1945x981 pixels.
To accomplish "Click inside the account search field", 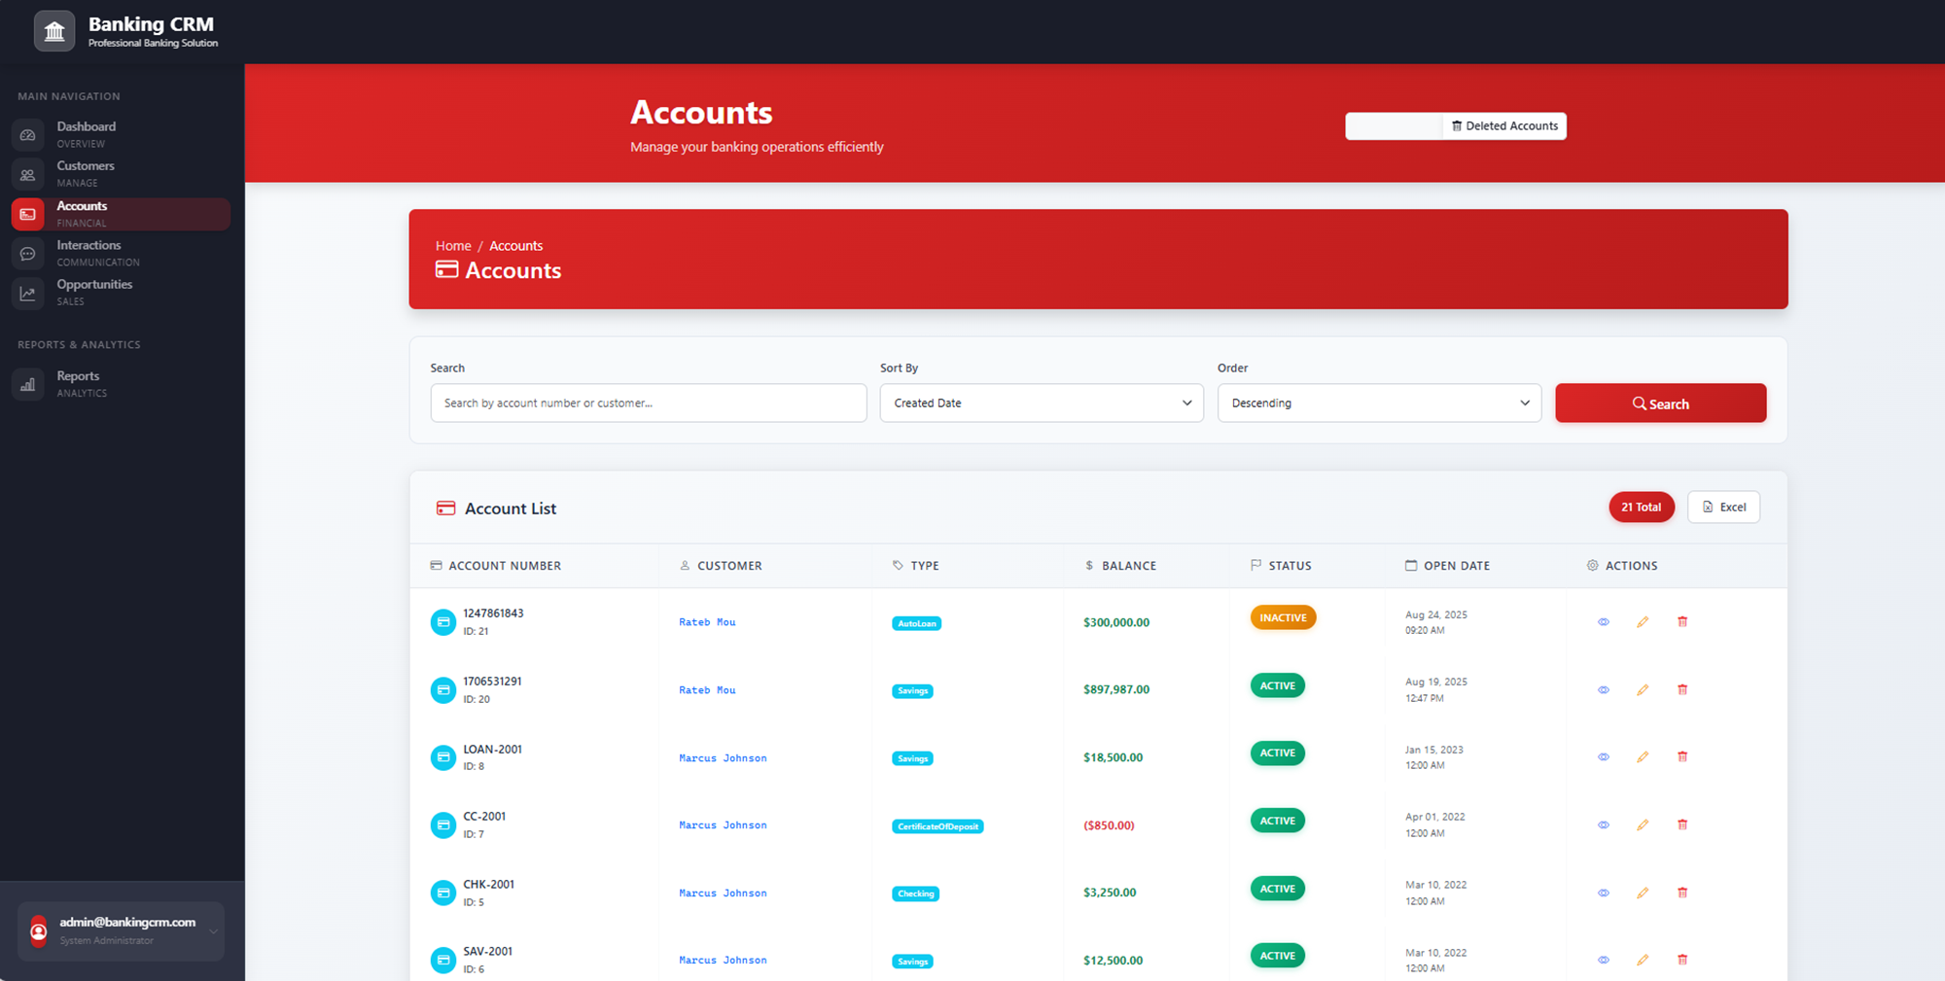I will click(x=648, y=403).
